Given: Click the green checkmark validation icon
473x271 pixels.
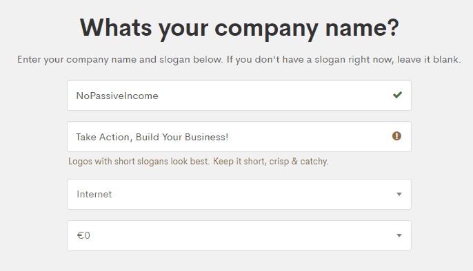Looking at the screenshot, I should (x=397, y=95).
